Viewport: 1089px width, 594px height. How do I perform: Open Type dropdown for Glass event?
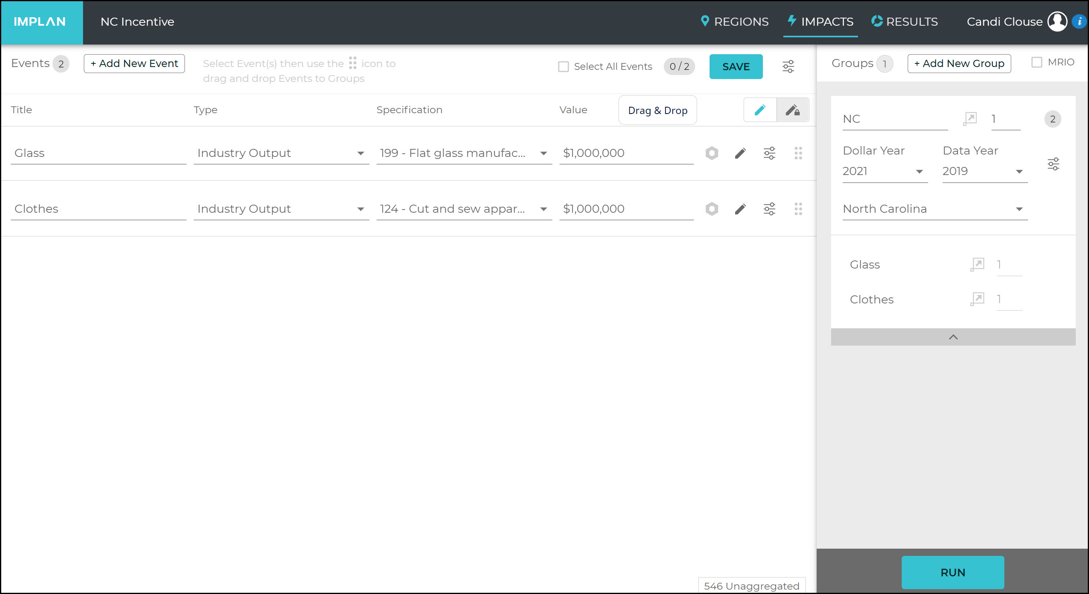pos(281,153)
